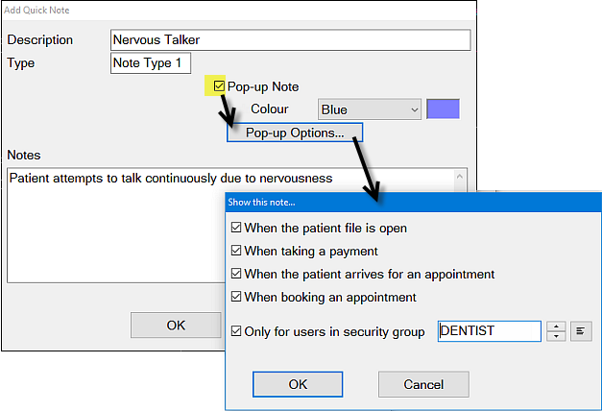Click the Type field 'Note Type 1'

point(151,63)
